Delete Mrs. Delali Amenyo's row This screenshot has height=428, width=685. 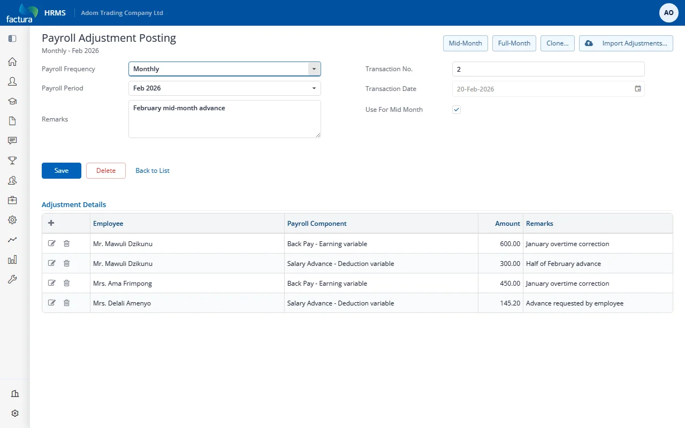coord(66,303)
